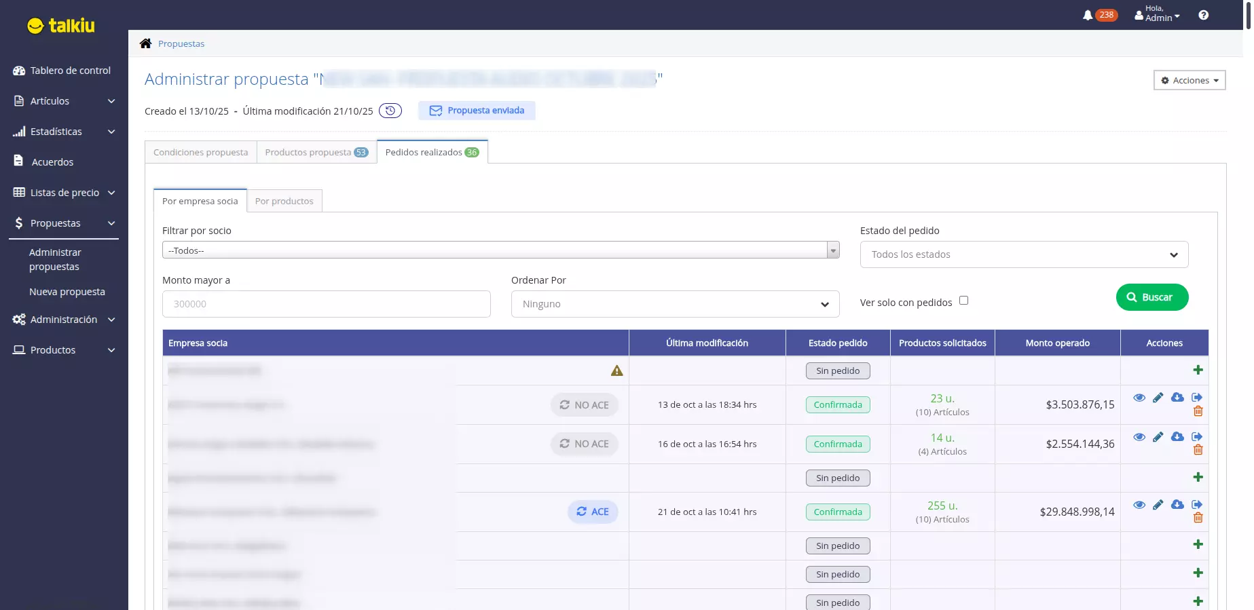Image resolution: width=1254 pixels, height=610 pixels.
Task: Open the 'Estado del pedido' dropdown
Action: click(1024, 254)
